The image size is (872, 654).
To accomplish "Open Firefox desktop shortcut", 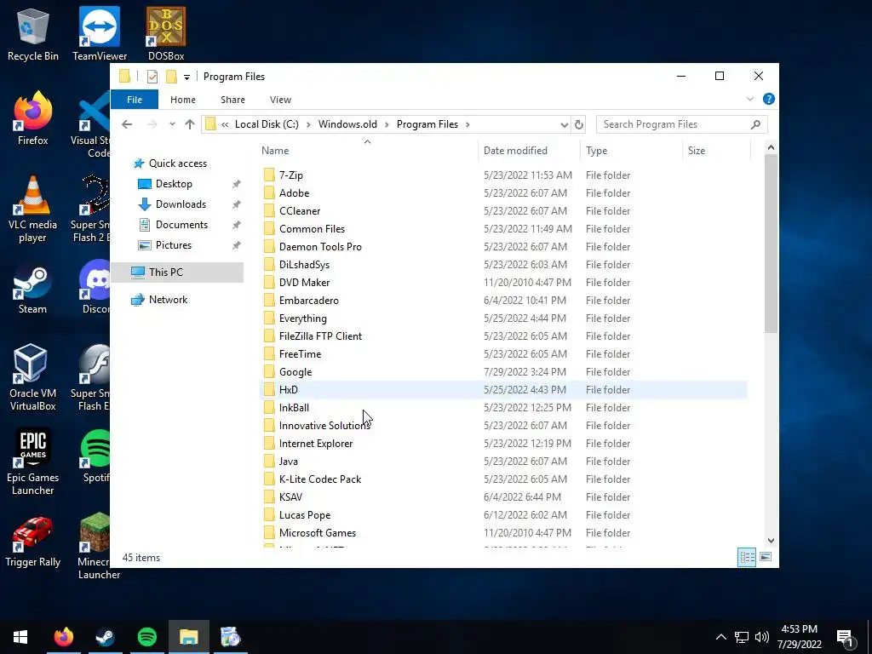I will click(32, 118).
